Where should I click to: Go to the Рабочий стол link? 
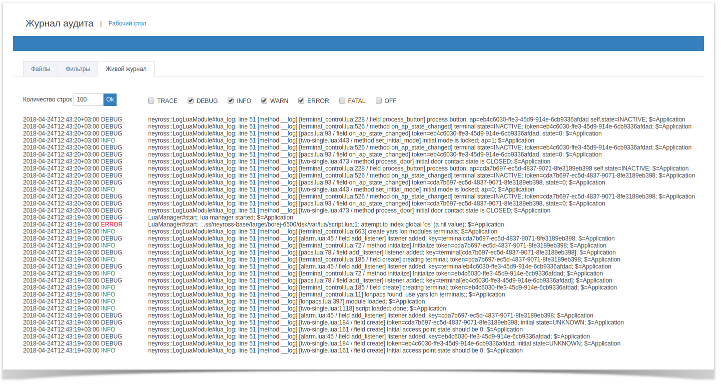pos(127,23)
